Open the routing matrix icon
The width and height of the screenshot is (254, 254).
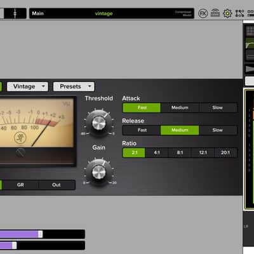pyautogui.click(x=239, y=13)
